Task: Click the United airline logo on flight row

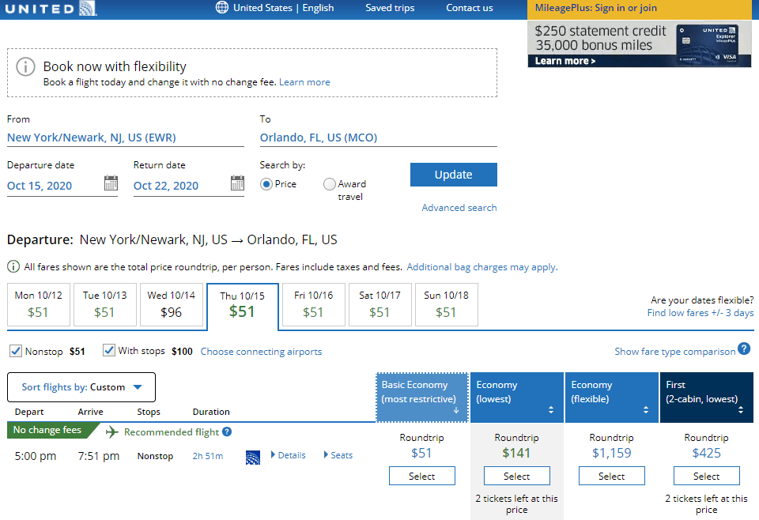Action: pyautogui.click(x=253, y=457)
